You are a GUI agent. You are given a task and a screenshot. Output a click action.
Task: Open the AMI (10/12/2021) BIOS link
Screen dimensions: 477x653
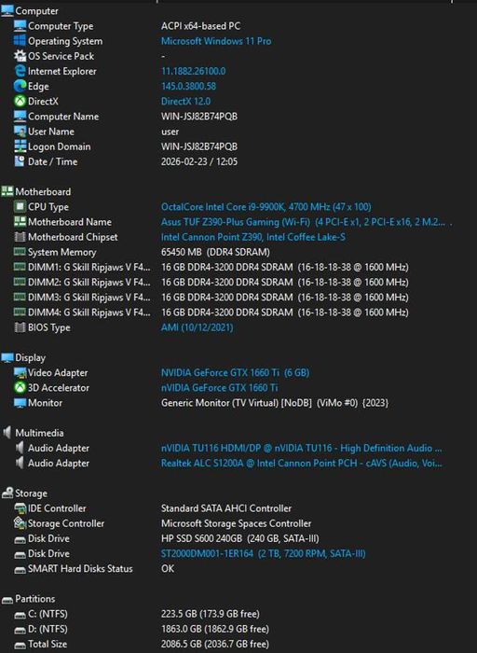197,326
